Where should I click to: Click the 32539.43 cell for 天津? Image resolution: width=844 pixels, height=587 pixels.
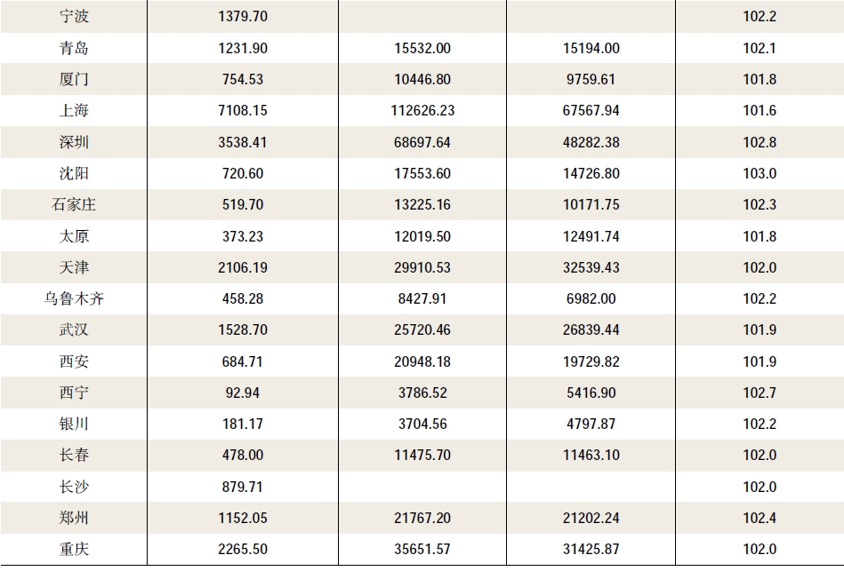pyautogui.click(x=591, y=267)
